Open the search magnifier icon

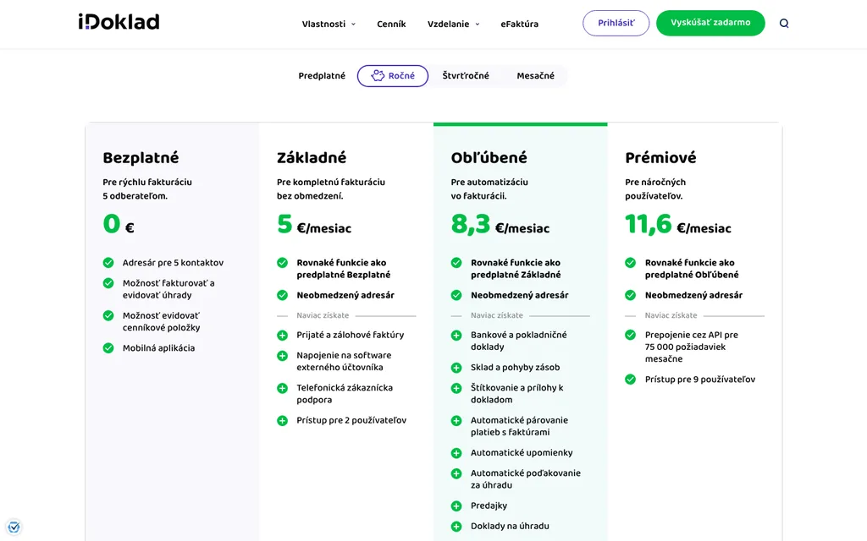(x=784, y=23)
